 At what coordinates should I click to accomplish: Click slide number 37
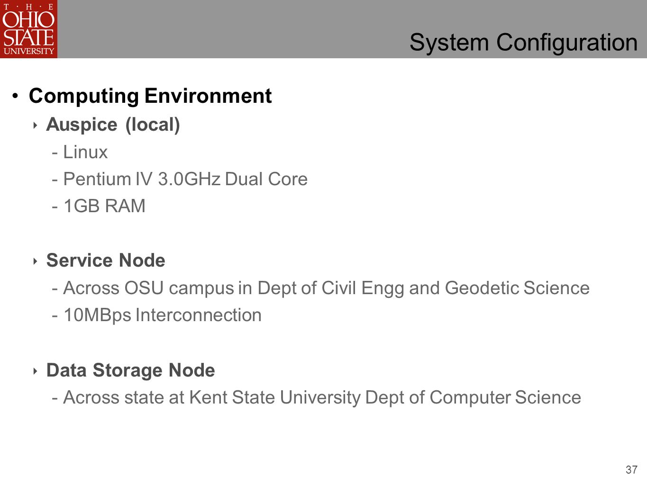coord(631,470)
